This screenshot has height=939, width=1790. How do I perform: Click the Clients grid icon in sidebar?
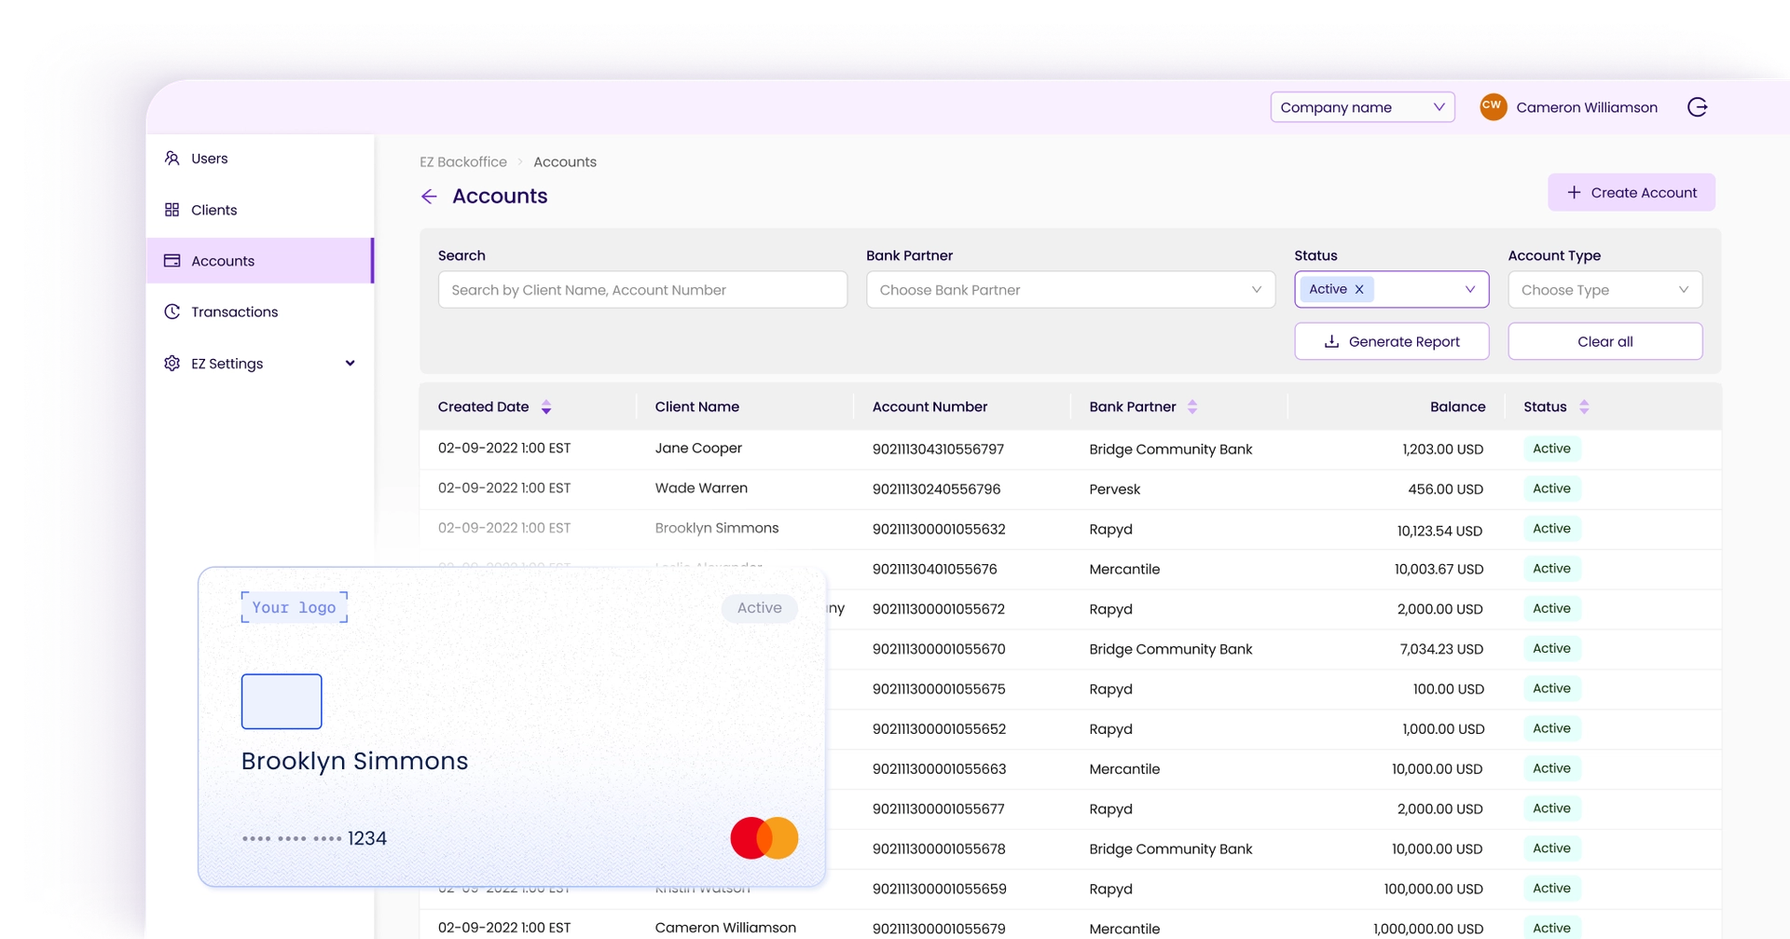[x=172, y=210]
